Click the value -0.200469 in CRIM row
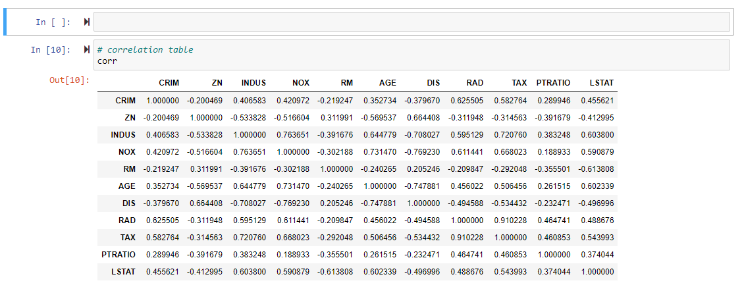 pyautogui.click(x=205, y=101)
